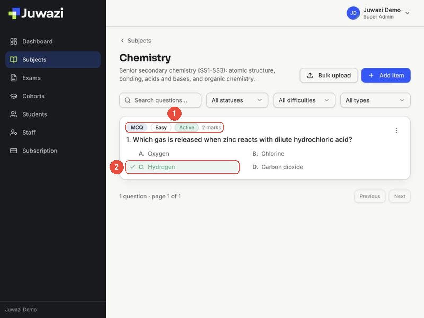Image resolution: width=424 pixels, height=318 pixels.
Task: Click the Students people icon
Action: point(14,114)
